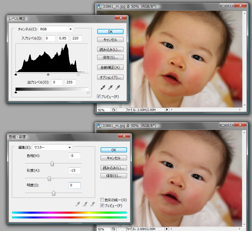Click OK in the 色相・彩度 dialog
Image resolution: width=252 pixels, height=231 pixels.
114,150
